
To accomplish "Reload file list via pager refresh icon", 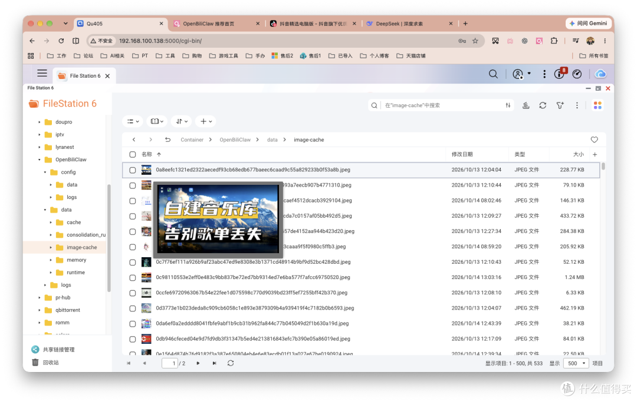I will [x=231, y=364].
